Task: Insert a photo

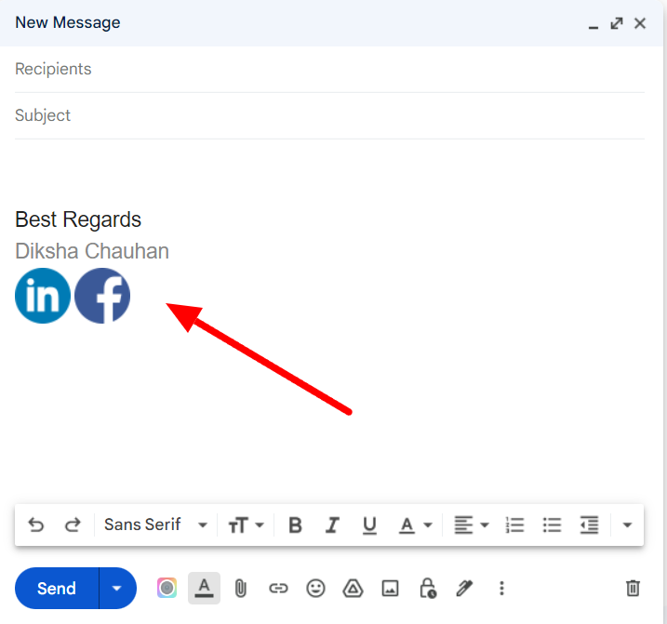Action: click(x=390, y=589)
